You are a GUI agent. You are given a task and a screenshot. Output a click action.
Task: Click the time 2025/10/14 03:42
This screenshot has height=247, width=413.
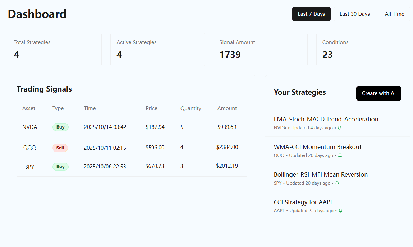105,127
